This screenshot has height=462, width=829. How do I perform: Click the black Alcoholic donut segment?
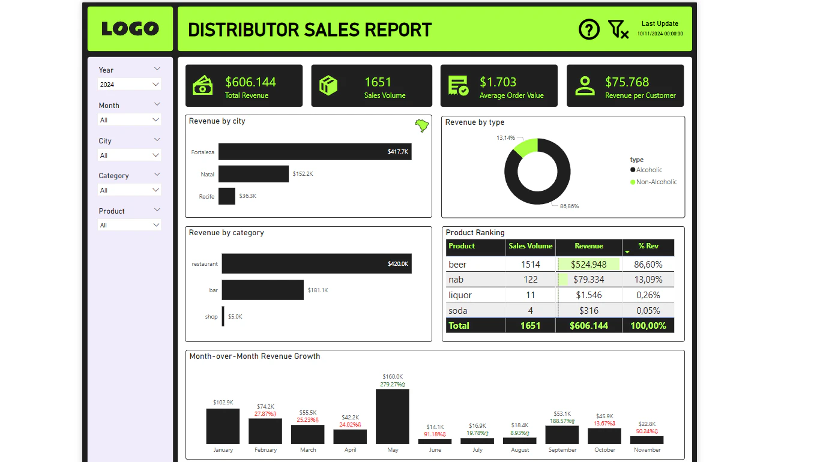point(557,186)
